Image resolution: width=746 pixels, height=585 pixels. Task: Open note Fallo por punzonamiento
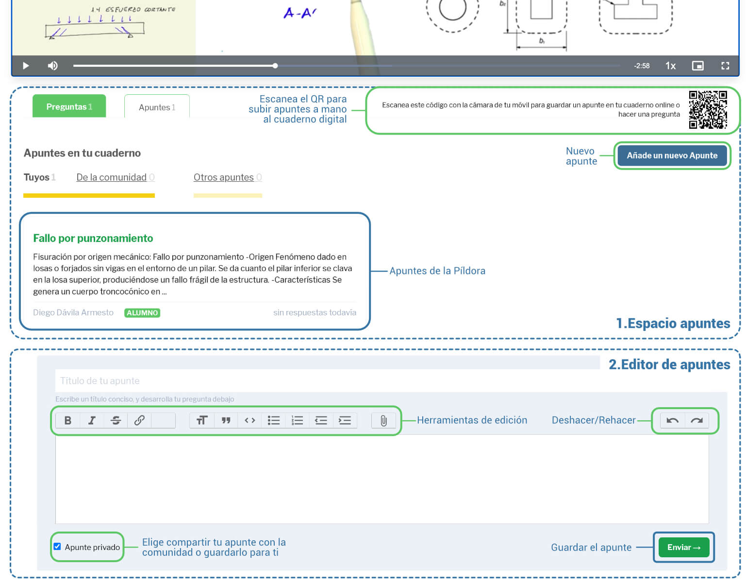coord(93,238)
